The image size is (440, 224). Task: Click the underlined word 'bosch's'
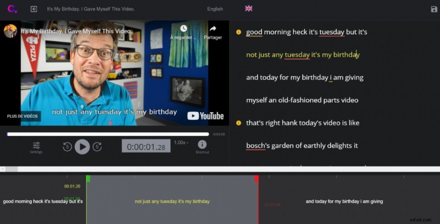coord(256,146)
